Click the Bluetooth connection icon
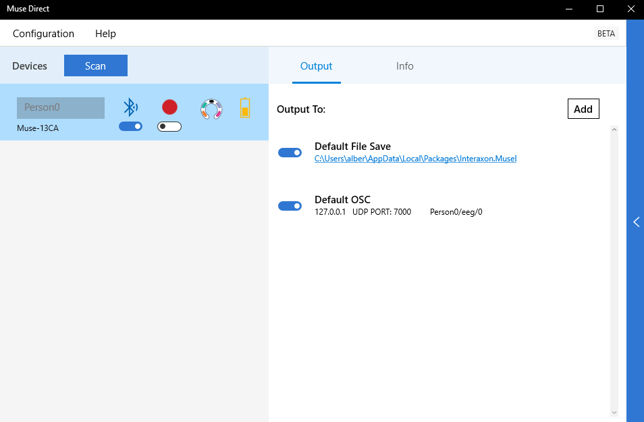Image resolution: width=644 pixels, height=422 pixels. tap(130, 107)
